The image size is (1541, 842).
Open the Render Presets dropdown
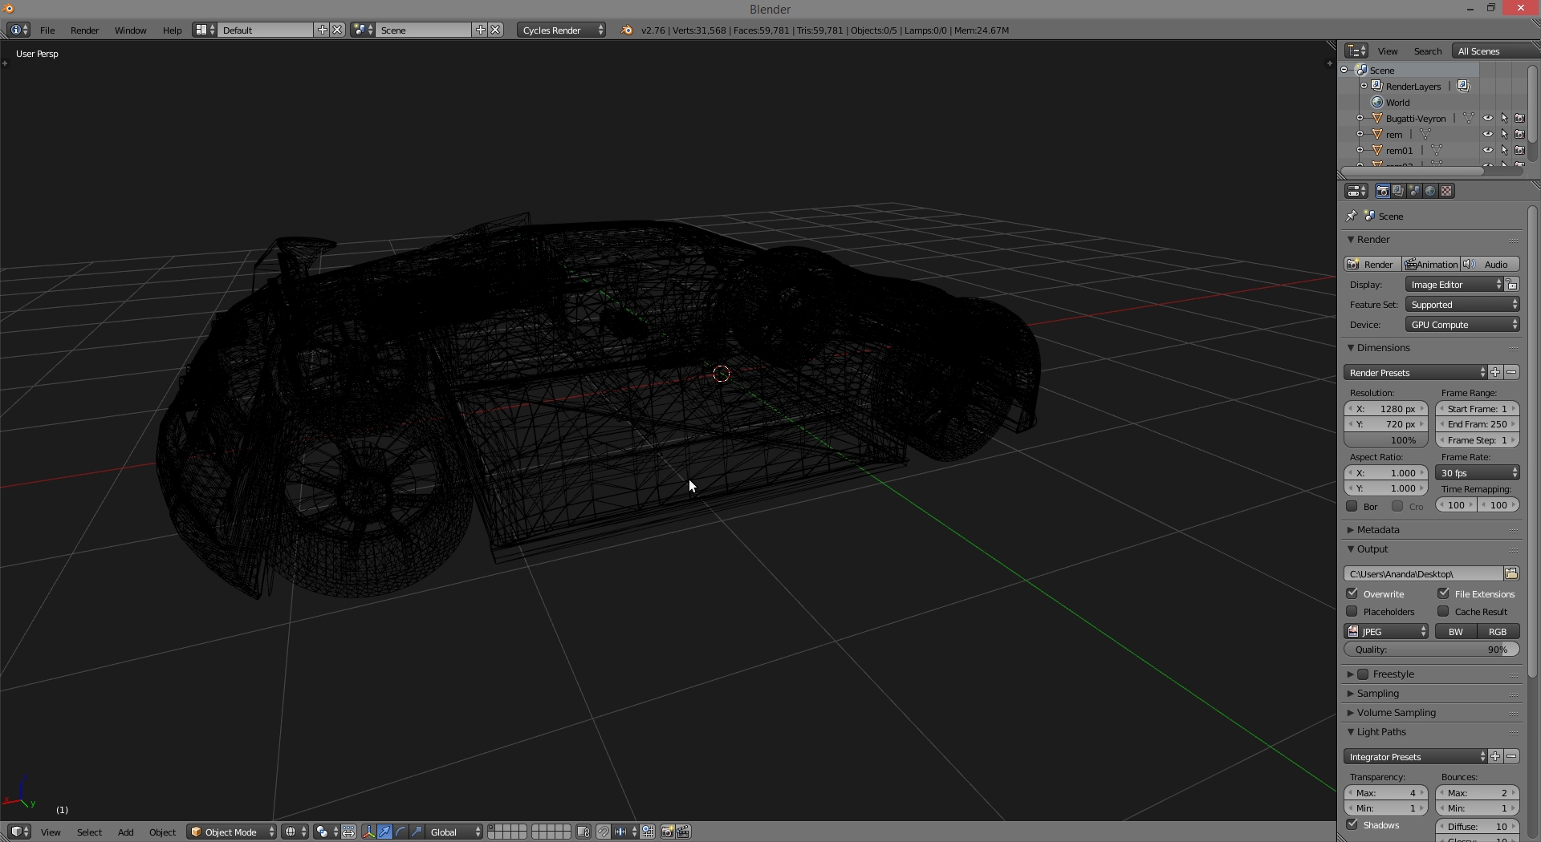(x=1416, y=372)
